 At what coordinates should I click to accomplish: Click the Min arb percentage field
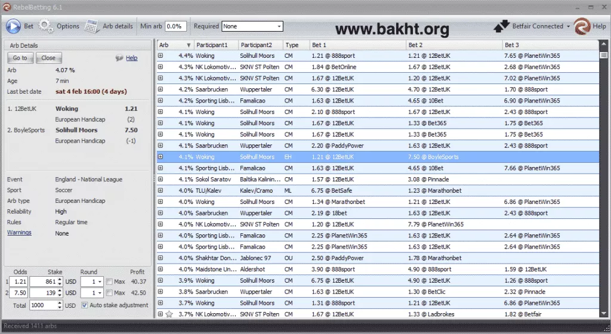pos(175,26)
